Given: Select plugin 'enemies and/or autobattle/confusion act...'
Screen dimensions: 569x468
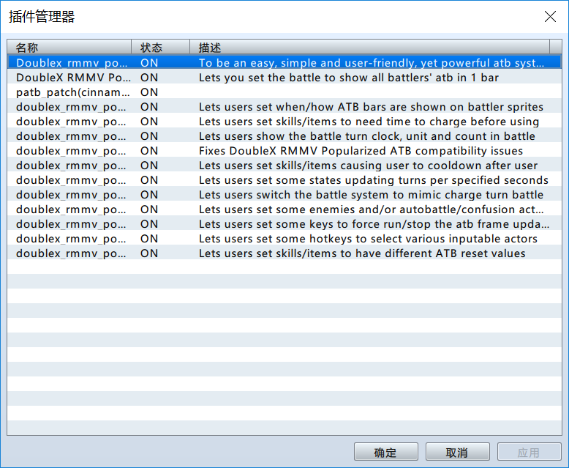Looking at the screenshot, I should click(284, 209).
